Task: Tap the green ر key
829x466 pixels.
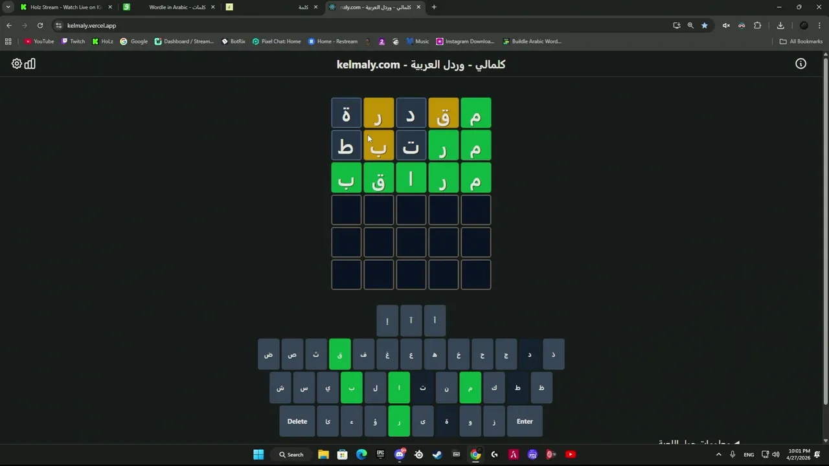Action: pyautogui.click(x=399, y=421)
